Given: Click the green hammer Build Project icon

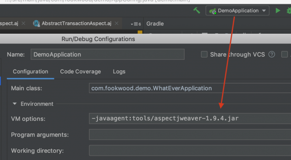Looking at the screenshot, I should click(197, 11).
